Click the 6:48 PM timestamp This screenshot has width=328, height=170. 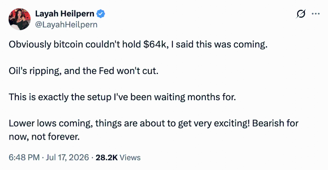pyautogui.click(x=24, y=157)
